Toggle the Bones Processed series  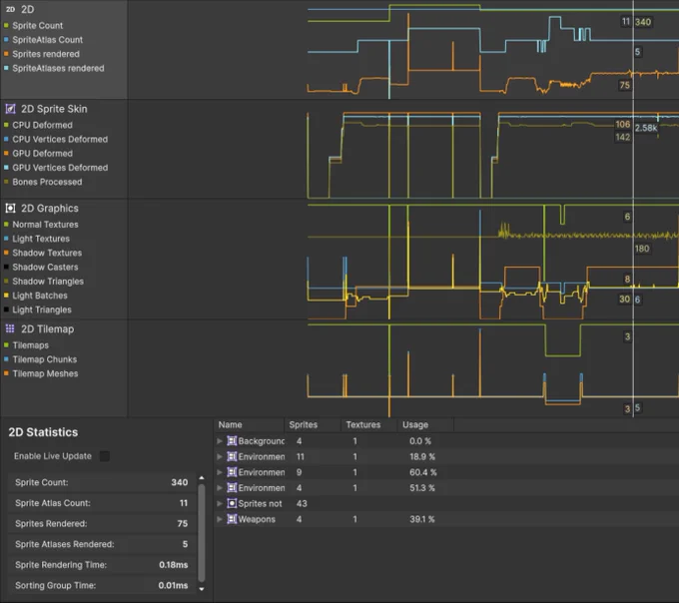pyautogui.click(x=6, y=182)
